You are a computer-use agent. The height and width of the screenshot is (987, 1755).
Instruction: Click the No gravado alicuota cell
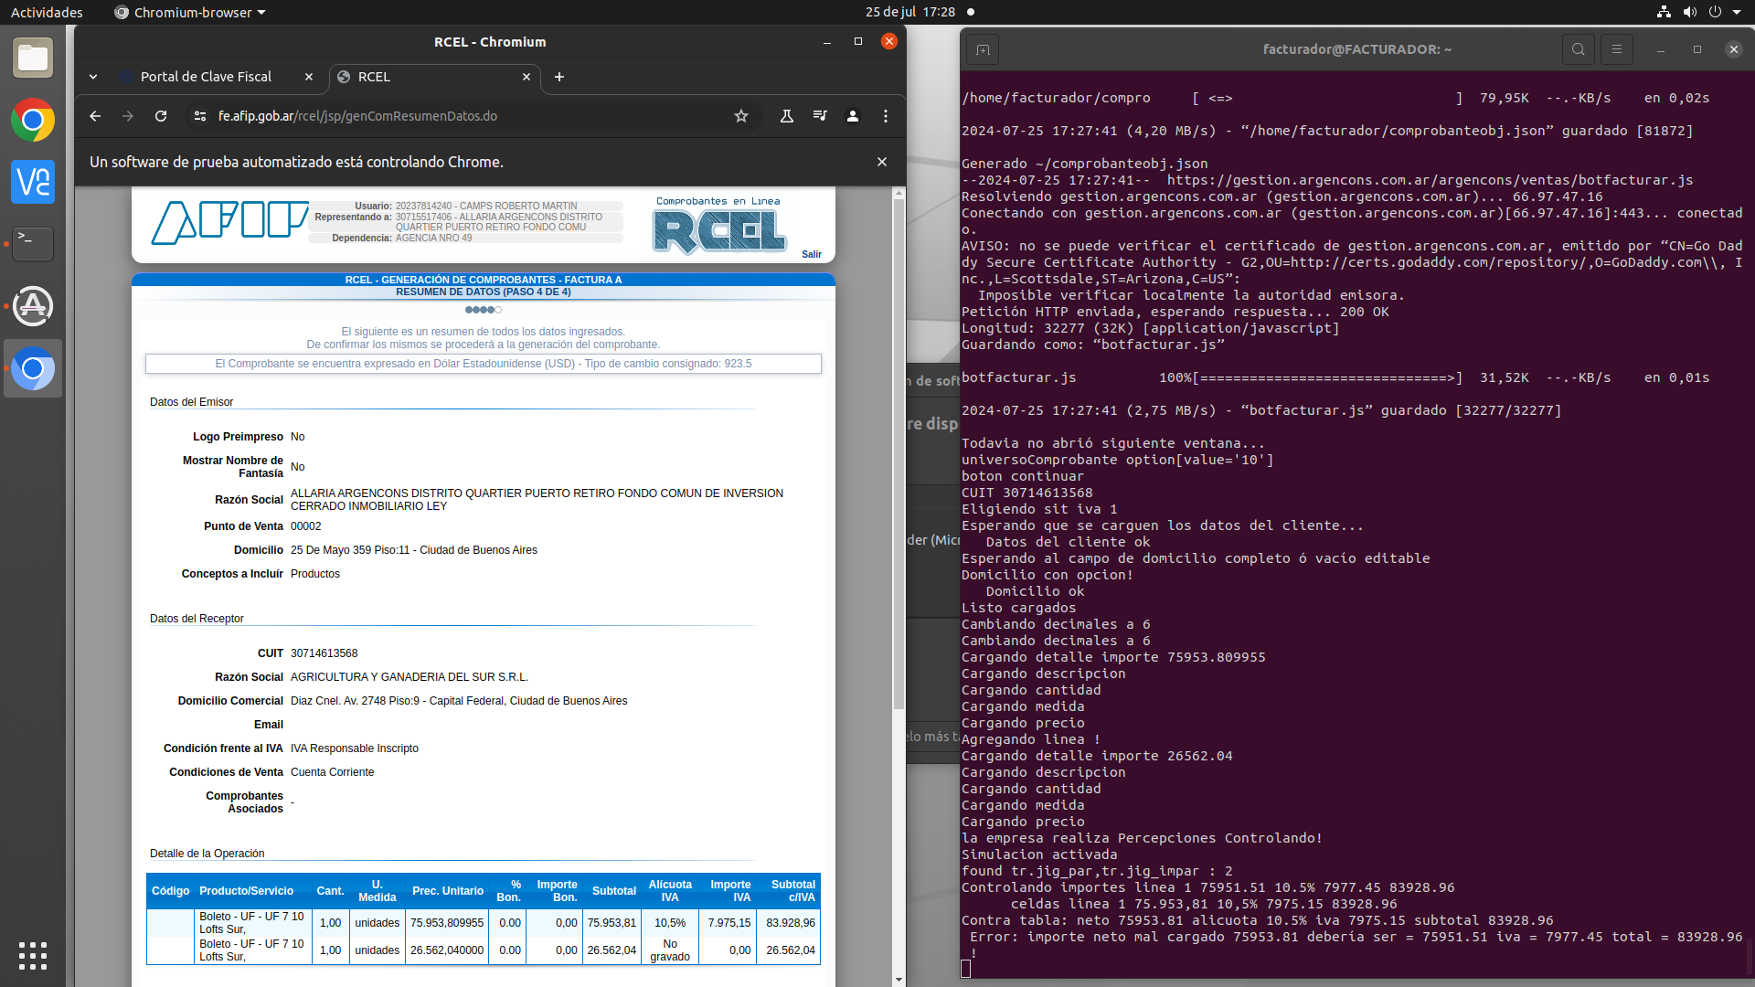point(670,950)
